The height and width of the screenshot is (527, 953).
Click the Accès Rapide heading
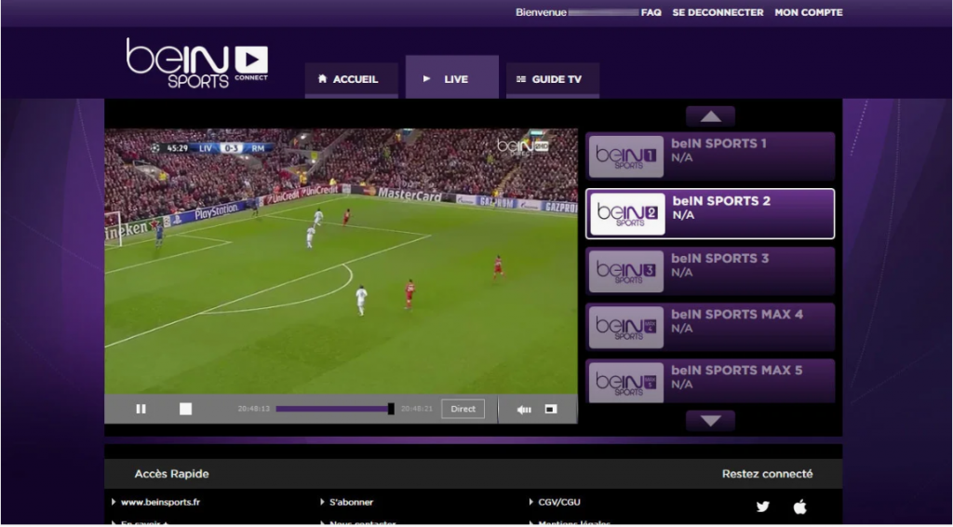pyautogui.click(x=171, y=474)
